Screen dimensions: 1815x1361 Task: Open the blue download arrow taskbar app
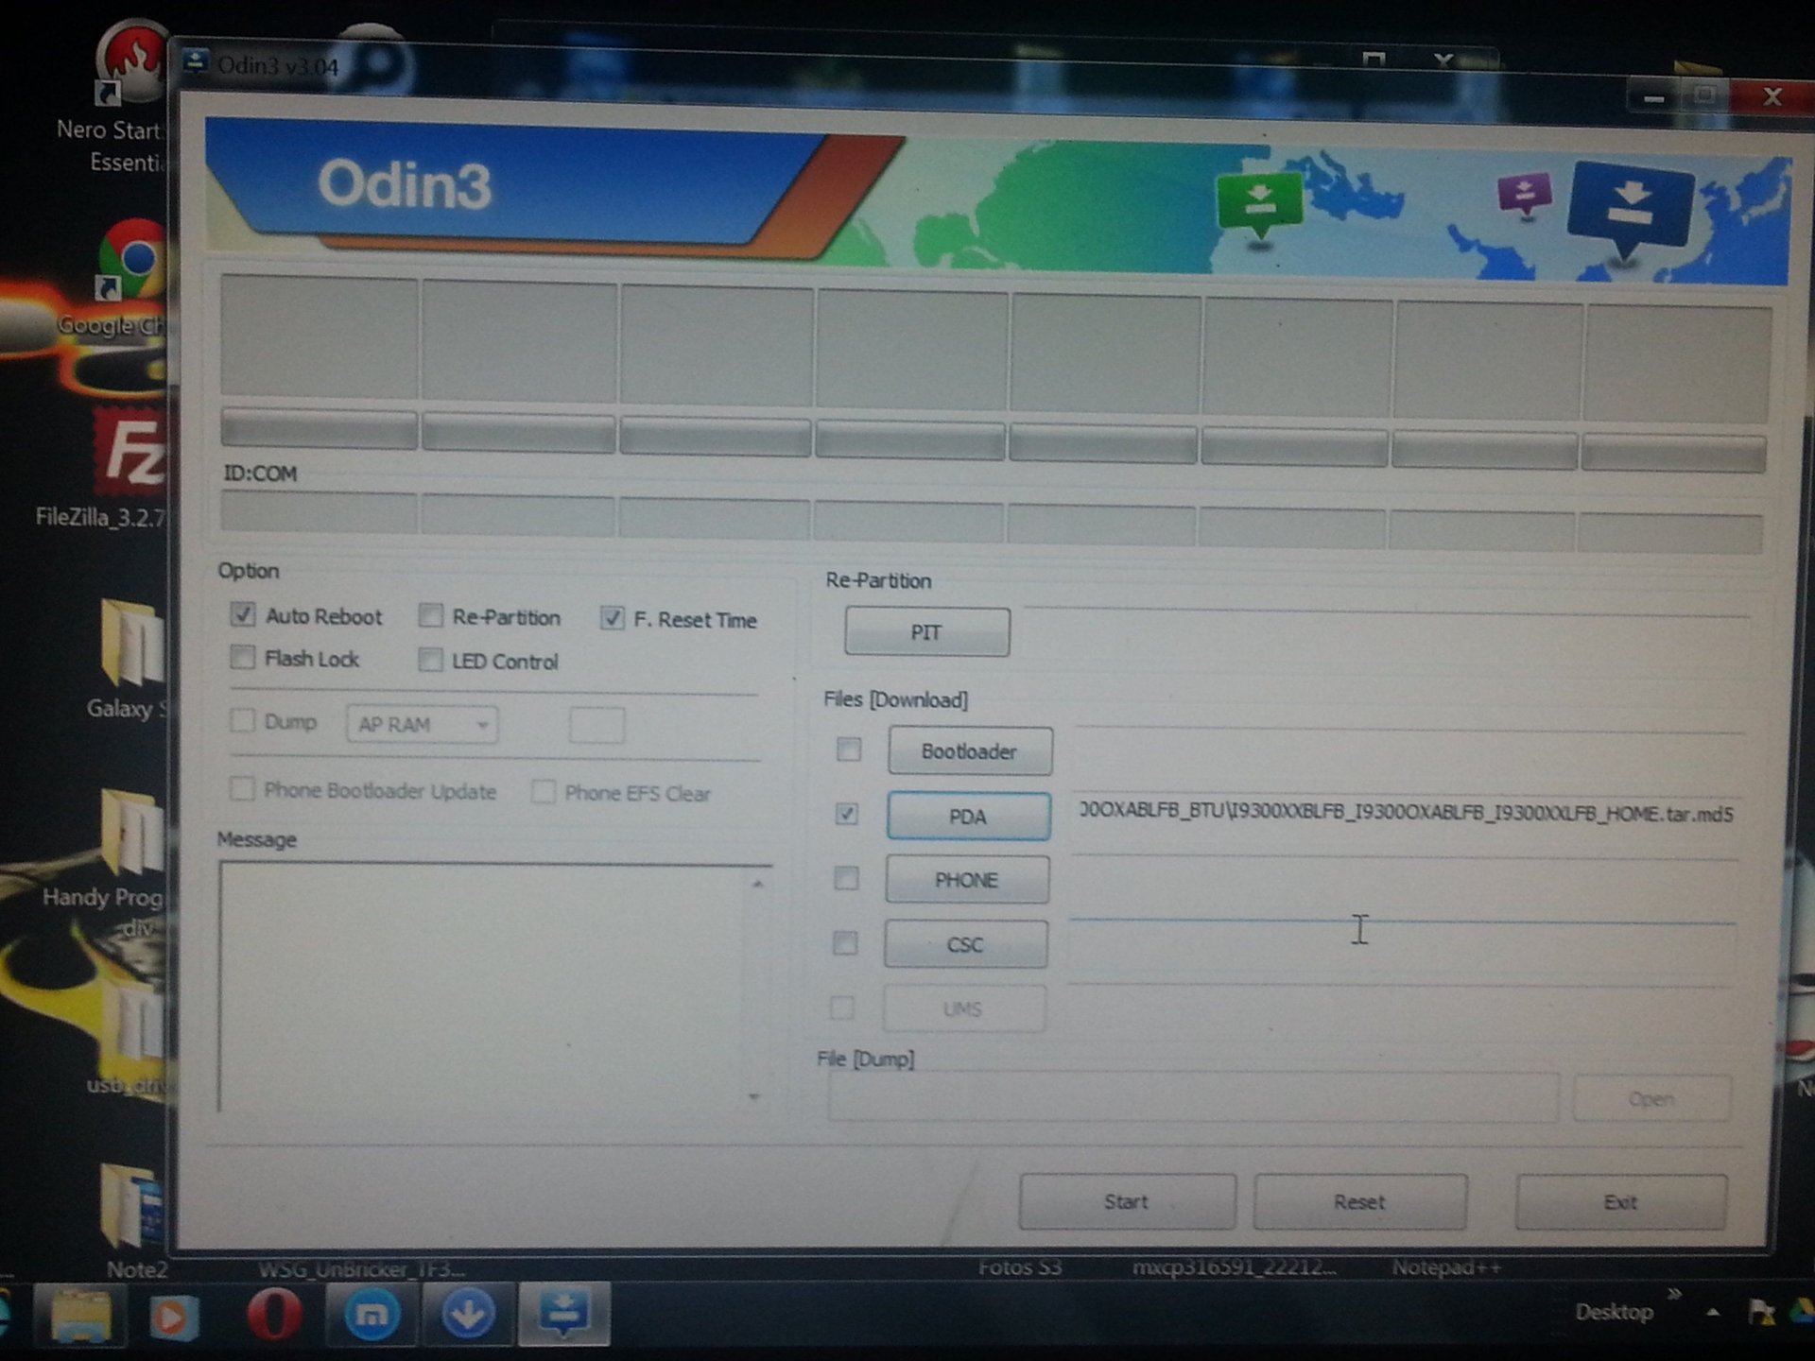pos(468,1315)
